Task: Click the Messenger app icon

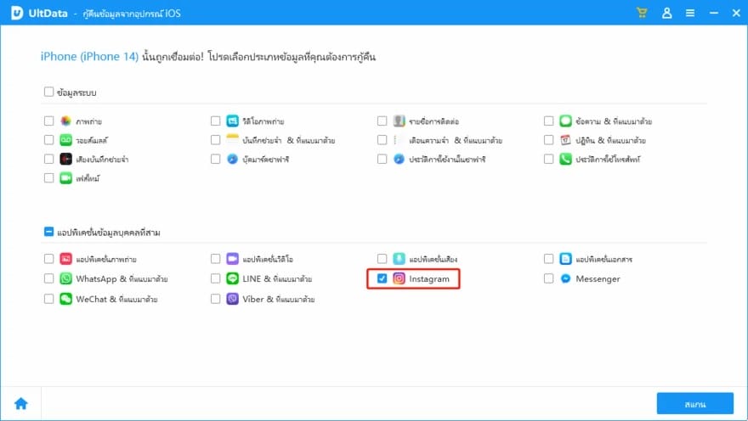Action: point(565,278)
